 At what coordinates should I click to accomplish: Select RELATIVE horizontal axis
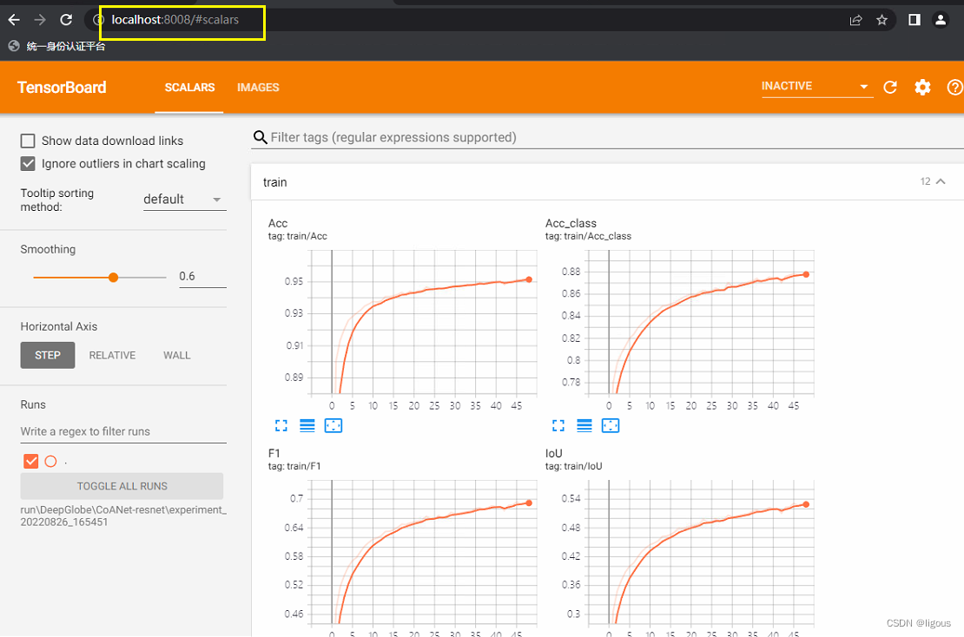pyautogui.click(x=112, y=355)
